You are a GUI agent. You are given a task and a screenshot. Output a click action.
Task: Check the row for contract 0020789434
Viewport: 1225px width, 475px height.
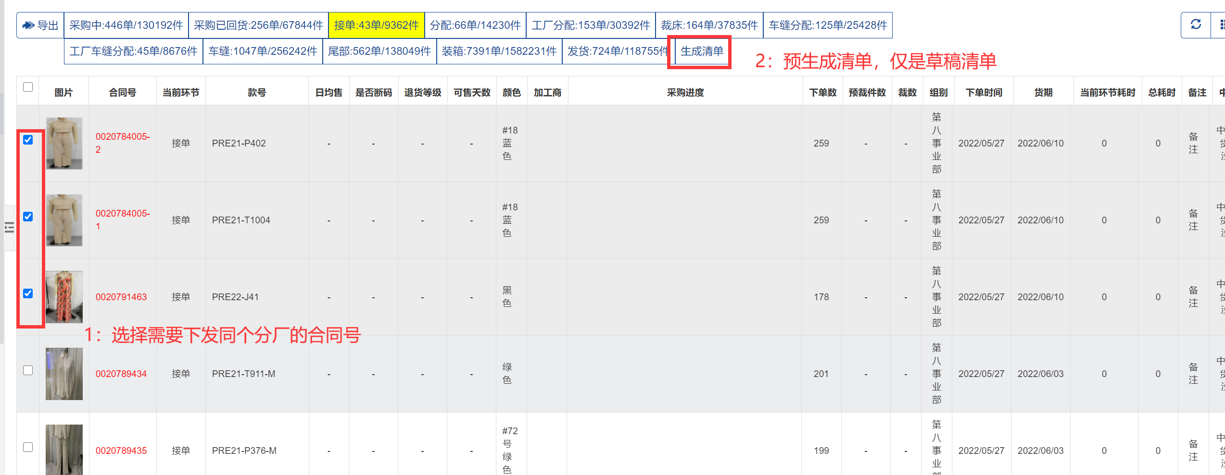(28, 370)
